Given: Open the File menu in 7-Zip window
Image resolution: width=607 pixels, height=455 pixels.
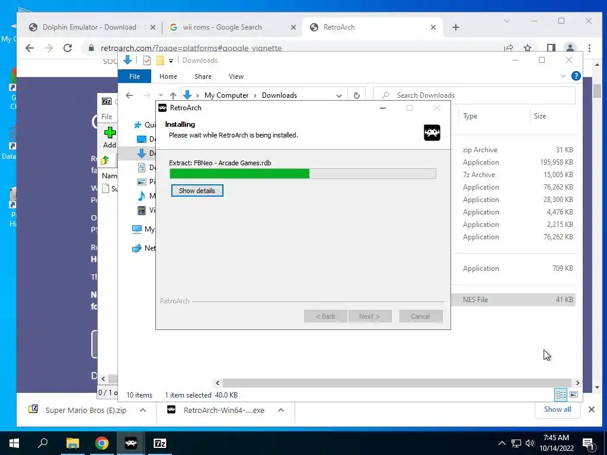Looking at the screenshot, I should click(107, 117).
